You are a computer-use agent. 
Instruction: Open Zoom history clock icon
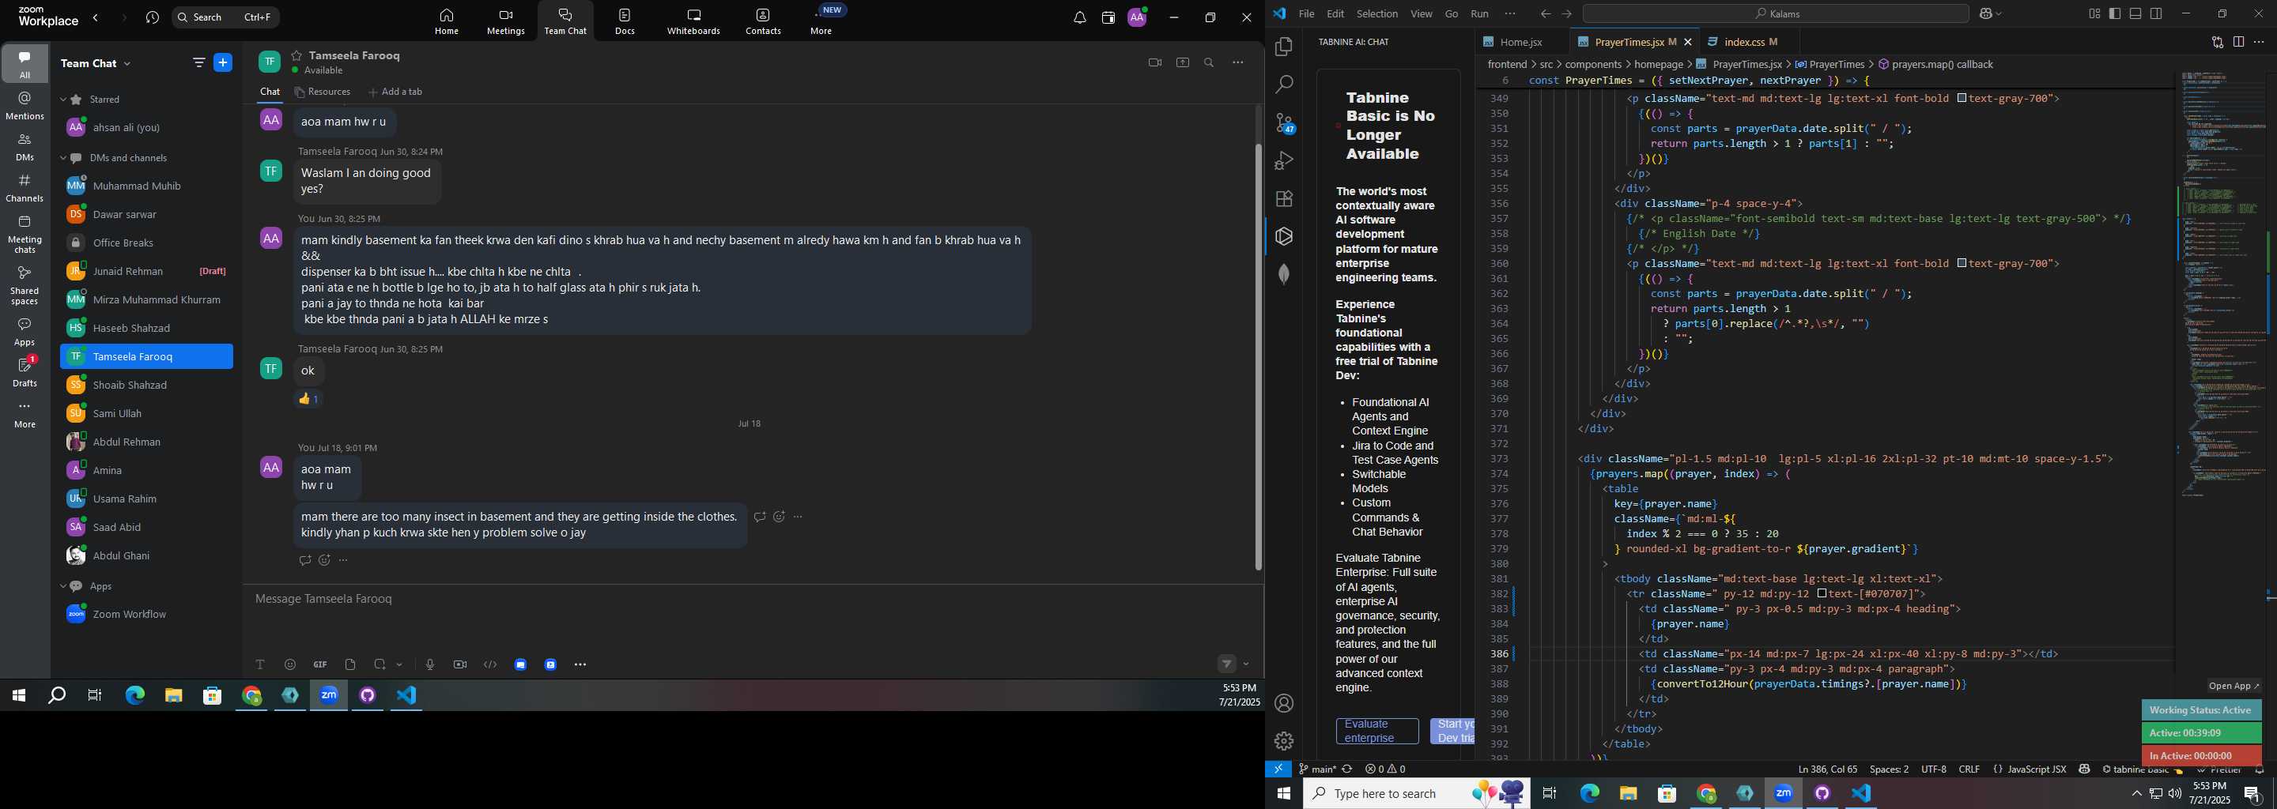(x=152, y=17)
